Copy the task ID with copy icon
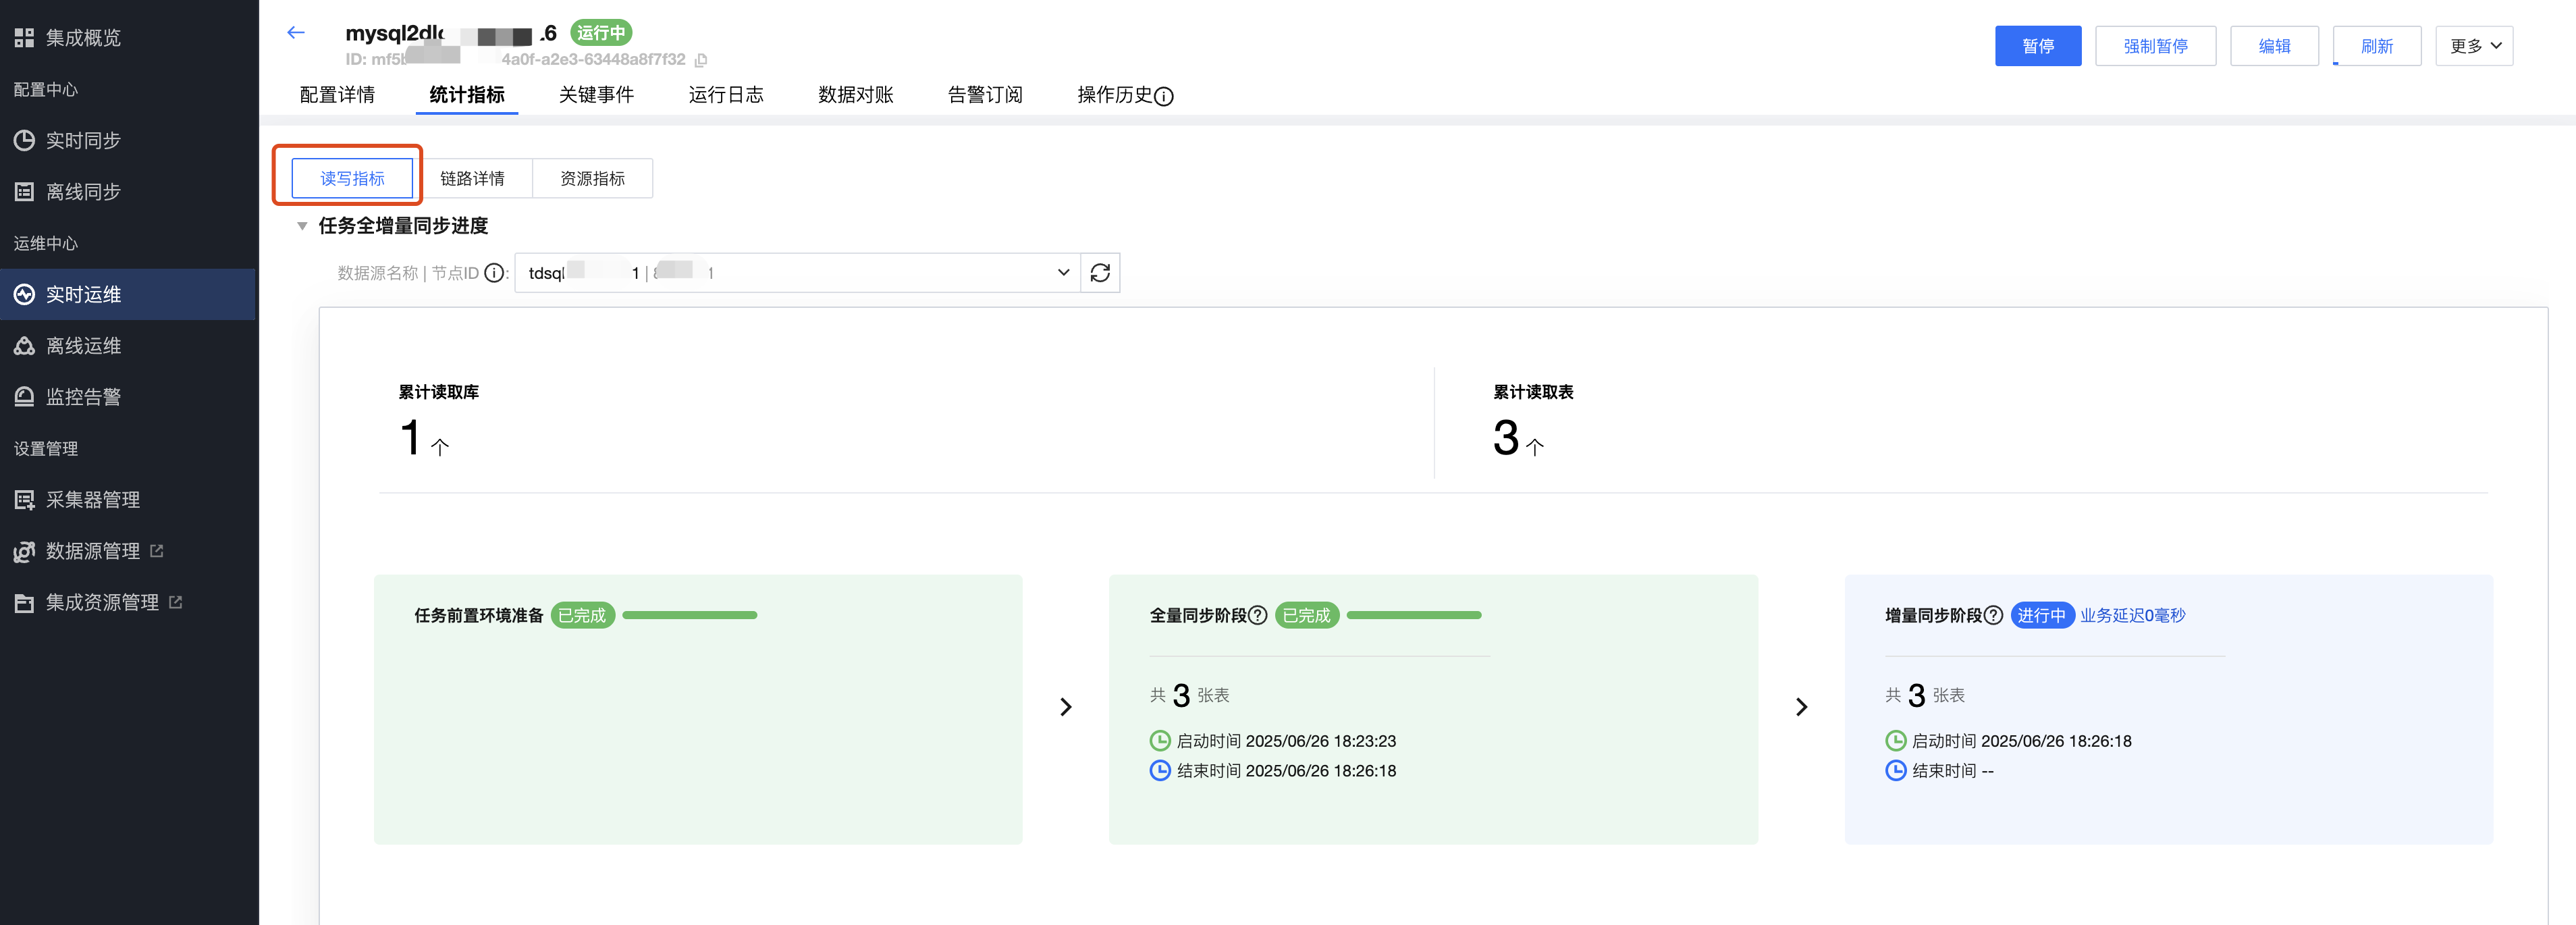The width and height of the screenshot is (2576, 925). pyautogui.click(x=701, y=60)
